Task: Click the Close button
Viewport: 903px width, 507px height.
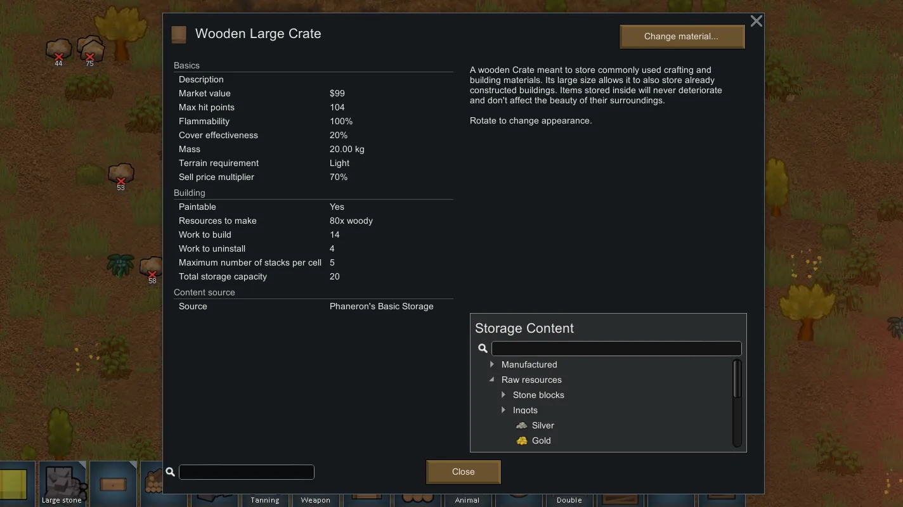Action: pos(464,472)
